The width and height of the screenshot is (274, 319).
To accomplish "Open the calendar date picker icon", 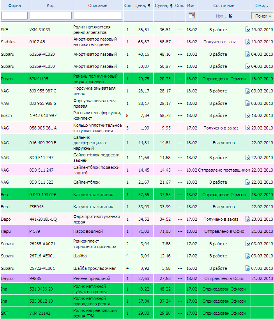I will click(x=191, y=16).
